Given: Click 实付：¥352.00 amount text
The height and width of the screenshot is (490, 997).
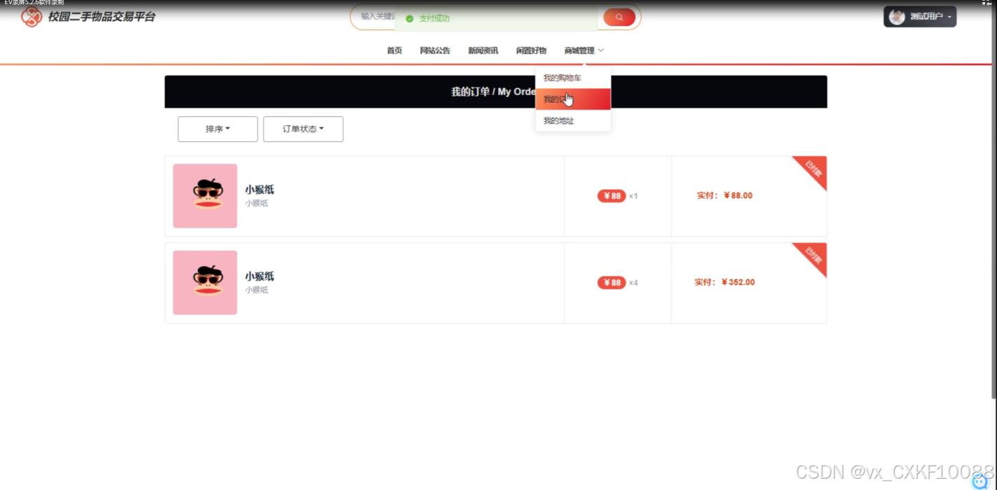Looking at the screenshot, I should (x=725, y=283).
